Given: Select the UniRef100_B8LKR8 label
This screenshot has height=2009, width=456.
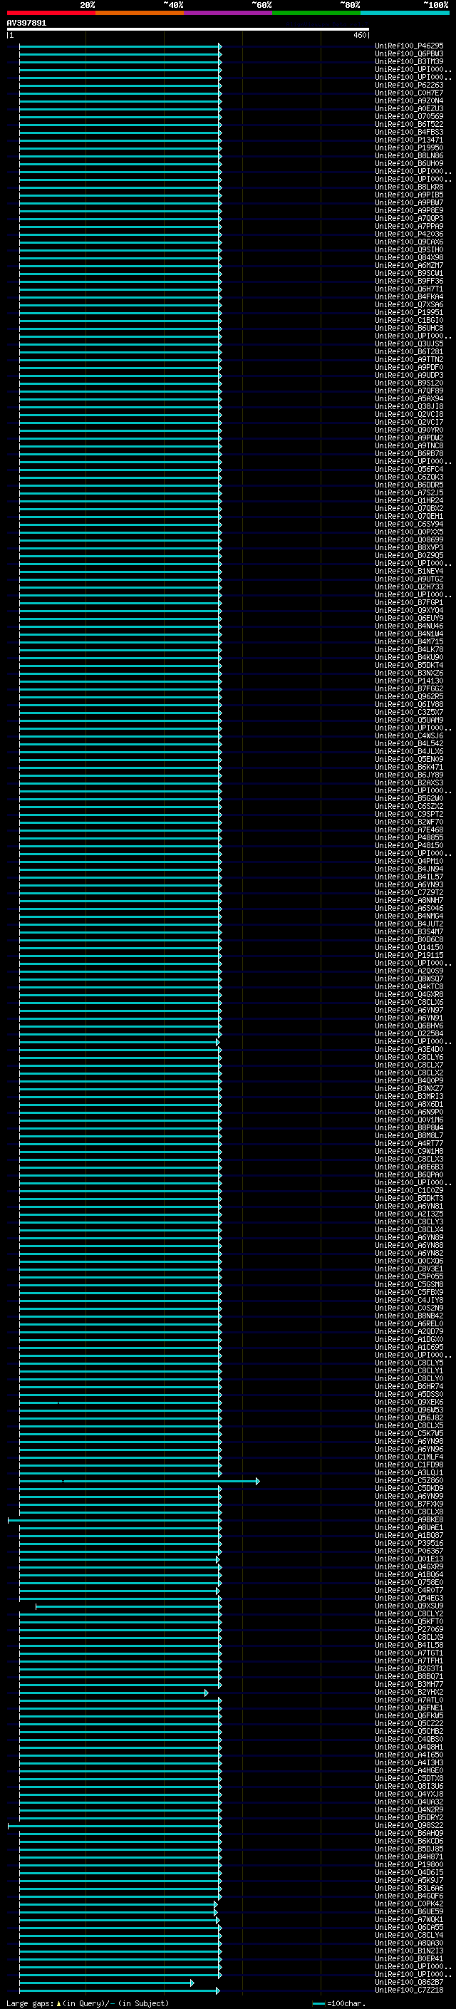Looking at the screenshot, I should 408,187.
